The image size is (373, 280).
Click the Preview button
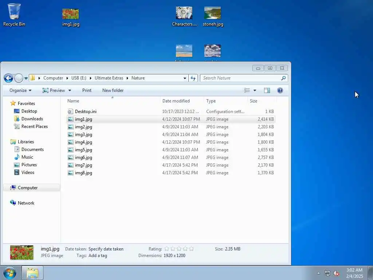click(x=54, y=90)
